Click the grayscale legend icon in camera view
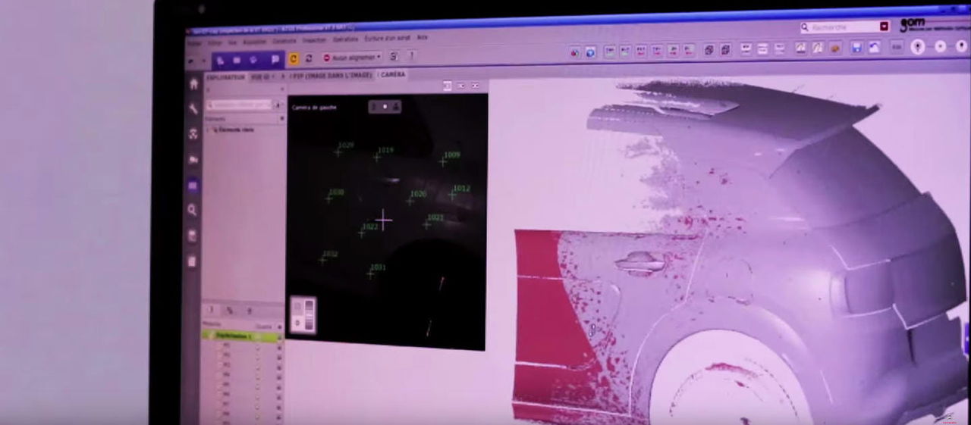 point(303,316)
